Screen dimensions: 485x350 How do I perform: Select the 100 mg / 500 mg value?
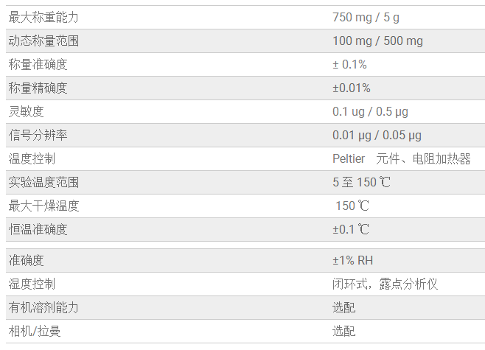pos(377,41)
